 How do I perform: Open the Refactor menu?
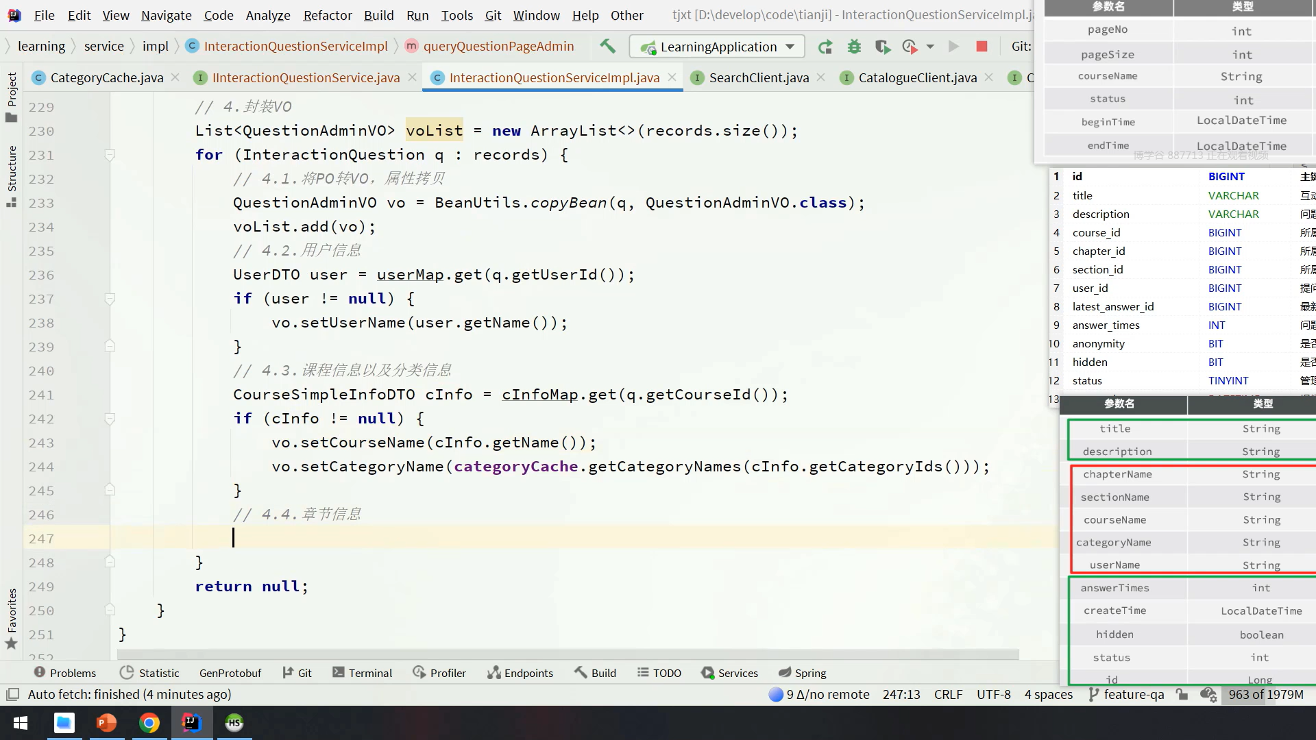tap(327, 15)
